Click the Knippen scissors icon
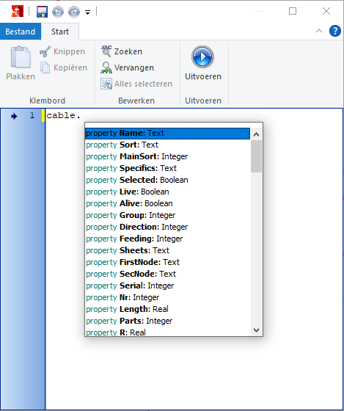 tap(45, 51)
